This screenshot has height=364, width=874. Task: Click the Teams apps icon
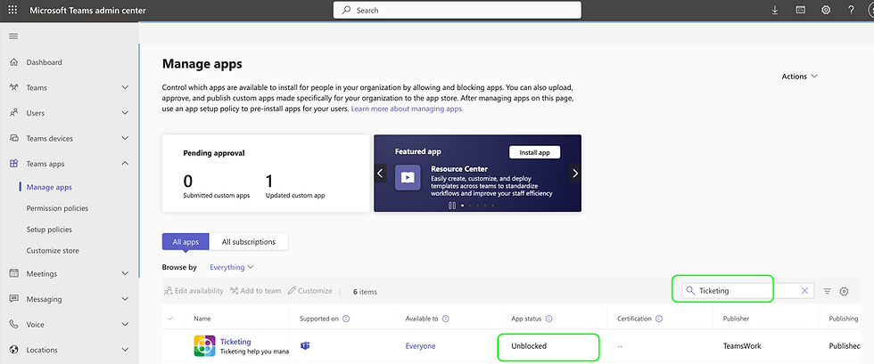point(14,164)
